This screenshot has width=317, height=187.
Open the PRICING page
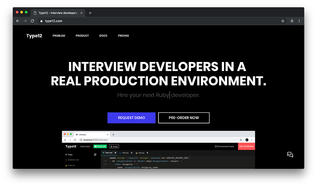123,36
